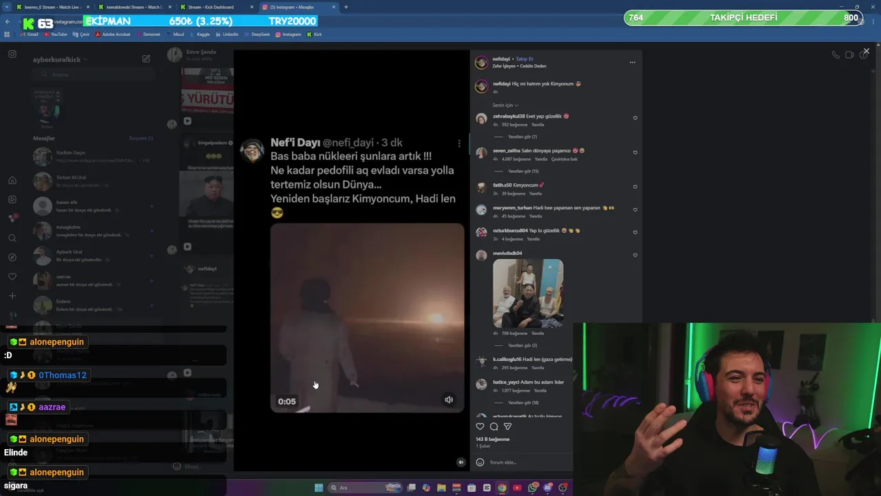The image size is (881, 496).
Task: Open the 143 B beğenme likes list
Action: point(493,439)
